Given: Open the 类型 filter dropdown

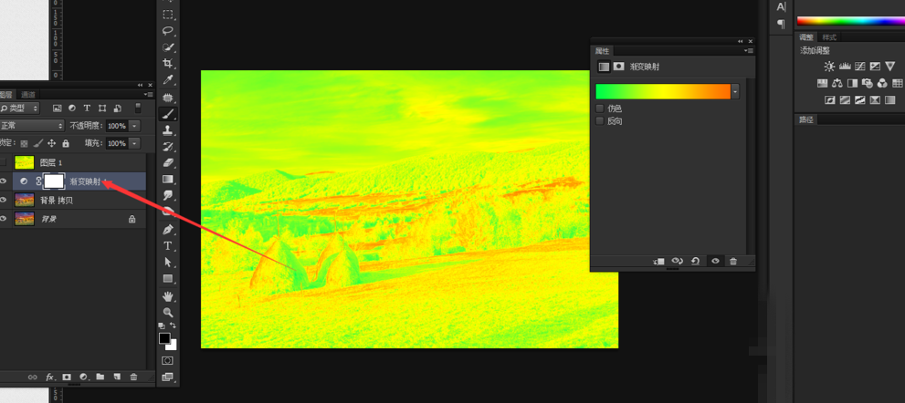Looking at the screenshot, I should point(19,108).
